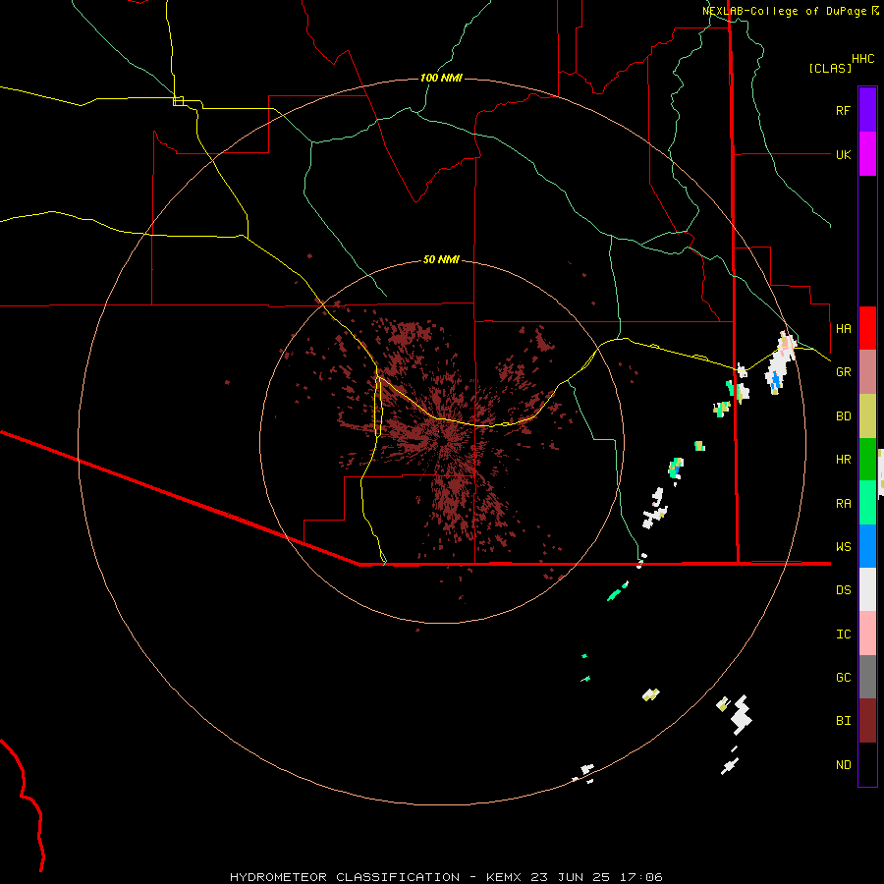Click the BD yellow legend swatch
The height and width of the screenshot is (884, 884).
(x=867, y=416)
